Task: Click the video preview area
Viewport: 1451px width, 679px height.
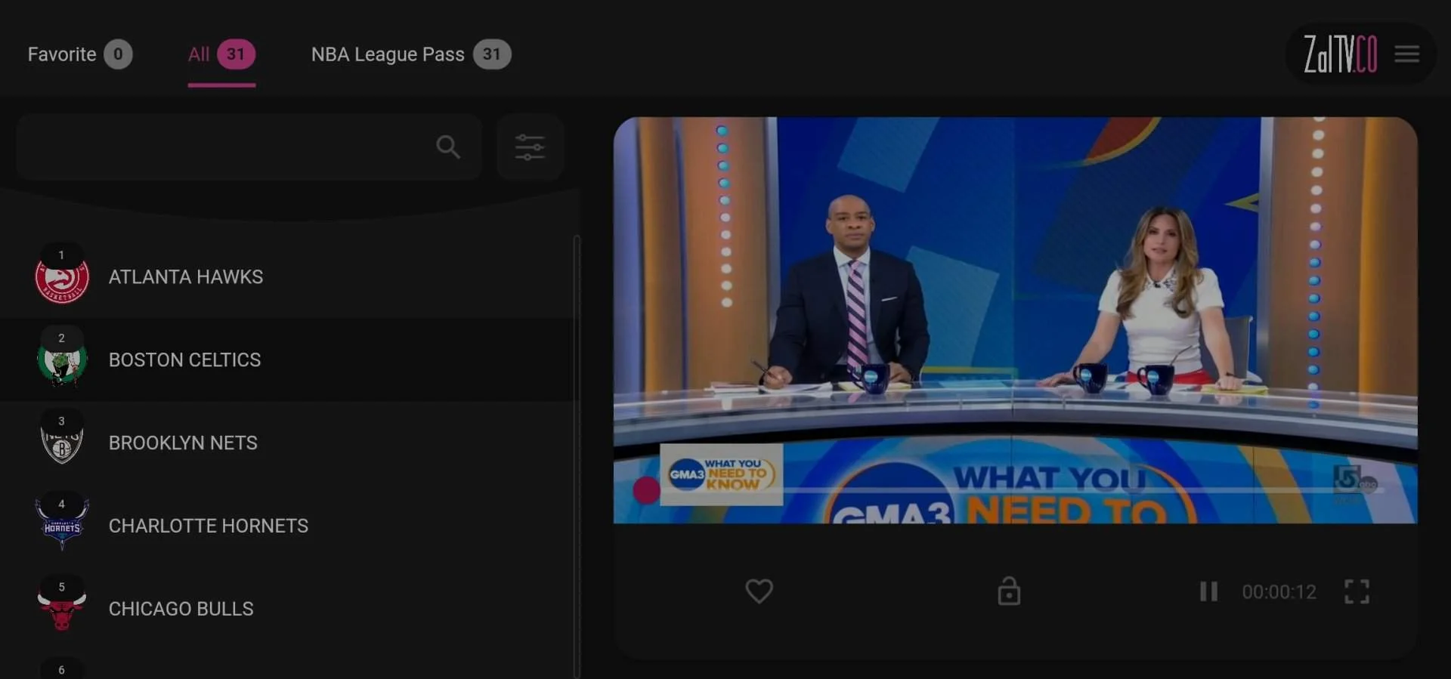Action: pos(1015,320)
